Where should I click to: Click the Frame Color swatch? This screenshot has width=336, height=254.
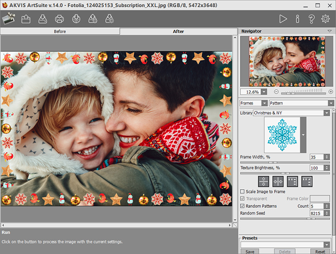point(320,198)
